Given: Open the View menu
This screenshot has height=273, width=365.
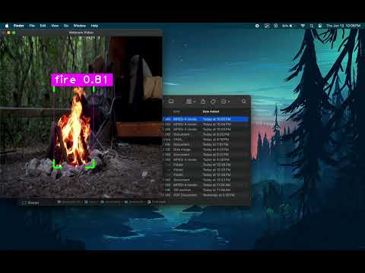Looking at the screenshot, I should click(x=55, y=26).
